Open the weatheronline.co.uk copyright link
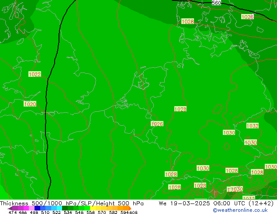Viewport: 277px width, 214px height. click(240, 210)
